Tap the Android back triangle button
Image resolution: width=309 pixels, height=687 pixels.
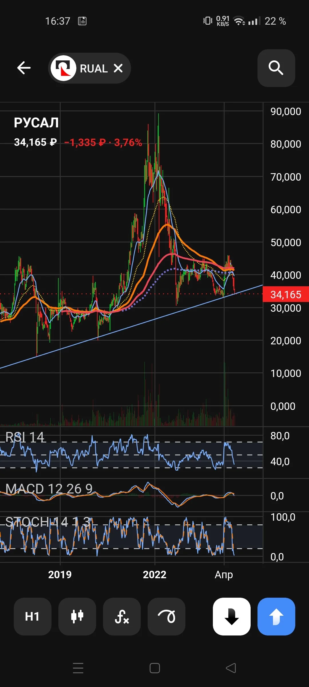click(x=231, y=668)
